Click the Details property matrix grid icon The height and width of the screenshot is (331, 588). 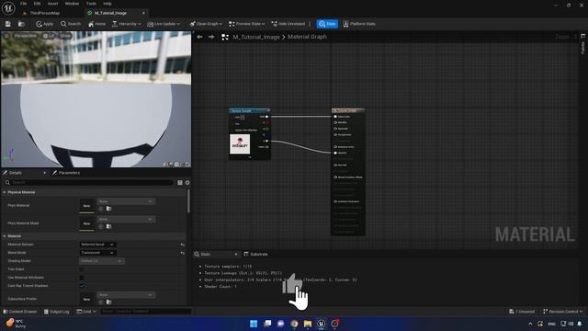click(x=180, y=182)
